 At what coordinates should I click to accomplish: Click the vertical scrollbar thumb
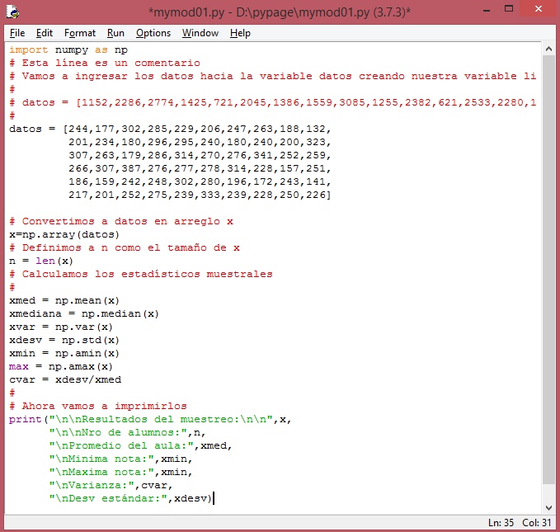[549, 270]
